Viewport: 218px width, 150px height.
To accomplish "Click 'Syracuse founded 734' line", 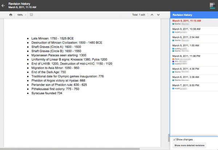I will click(47, 93).
